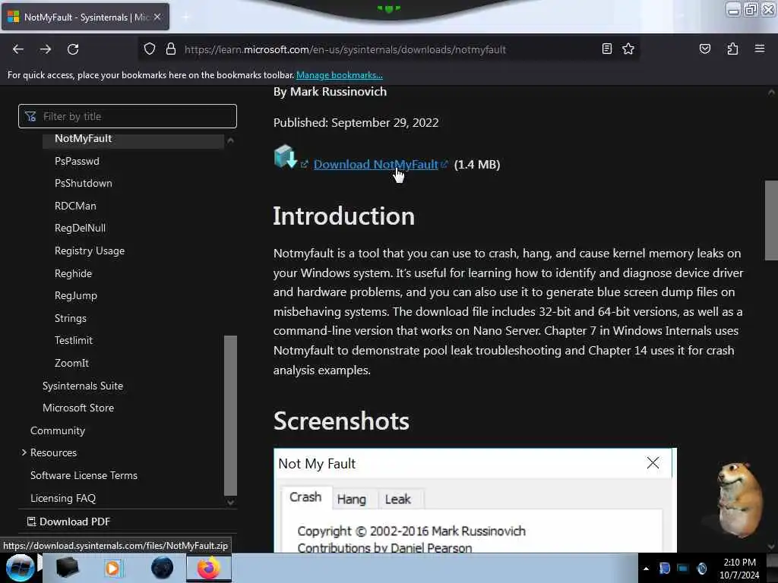Click sidebar scrollbar up arrow
The width and height of the screenshot is (778, 583).
coord(230,140)
